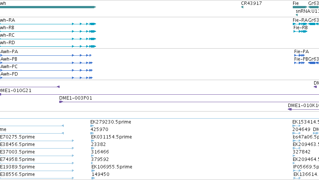This screenshot has width=319, height=180.
Task: Select the 23382 EST label
Action: (x=98, y=144)
